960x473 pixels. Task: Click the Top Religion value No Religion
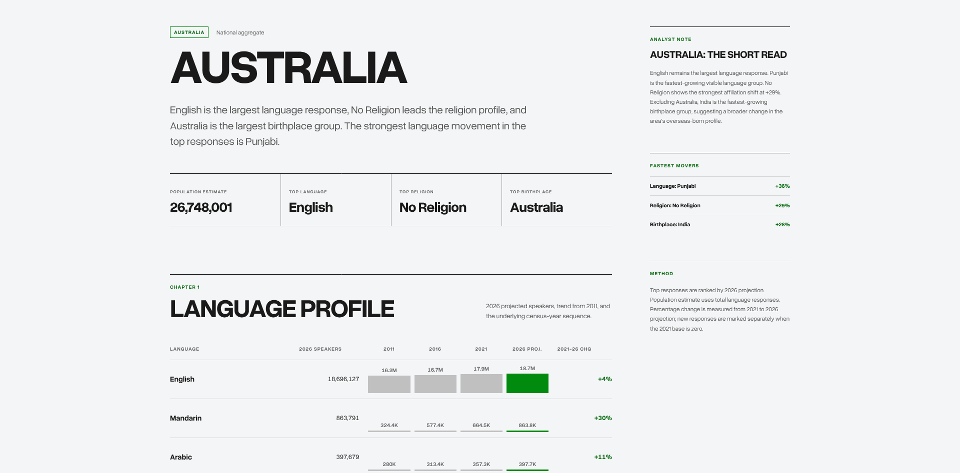(432, 207)
